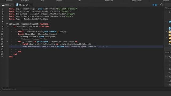Click the command bar grip handle

coord(1,89)
